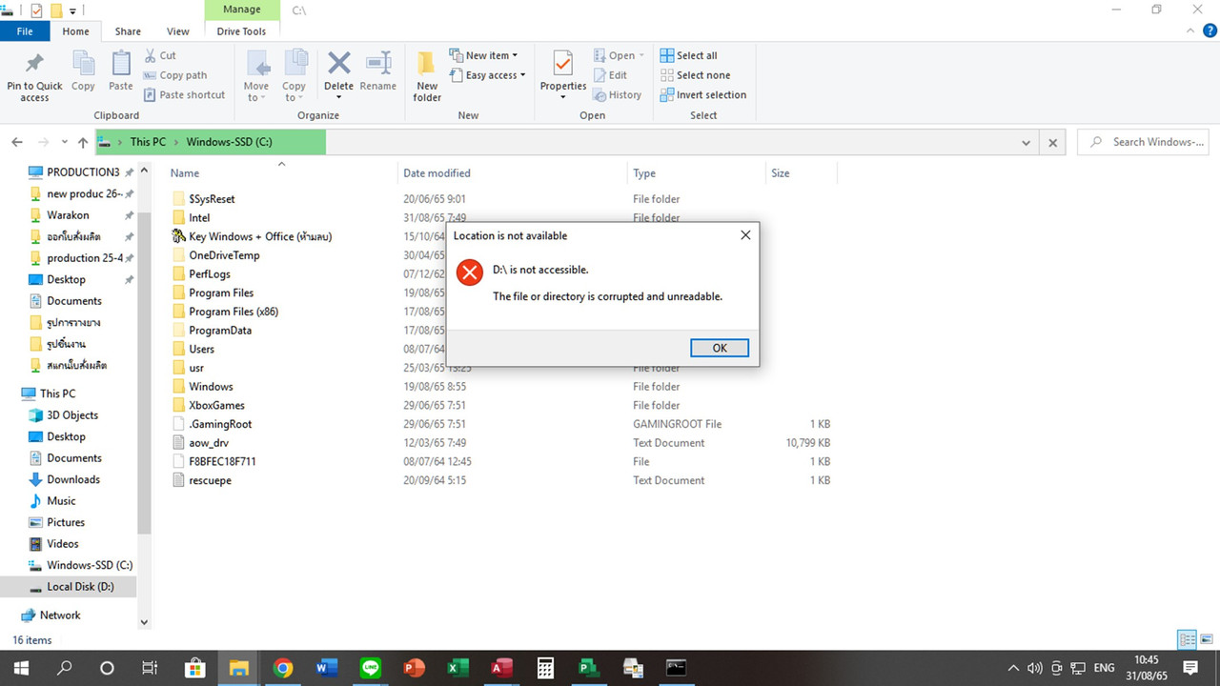Viewport: 1220px width, 686px height.
Task: Open the Copy to command
Action: 295,76
